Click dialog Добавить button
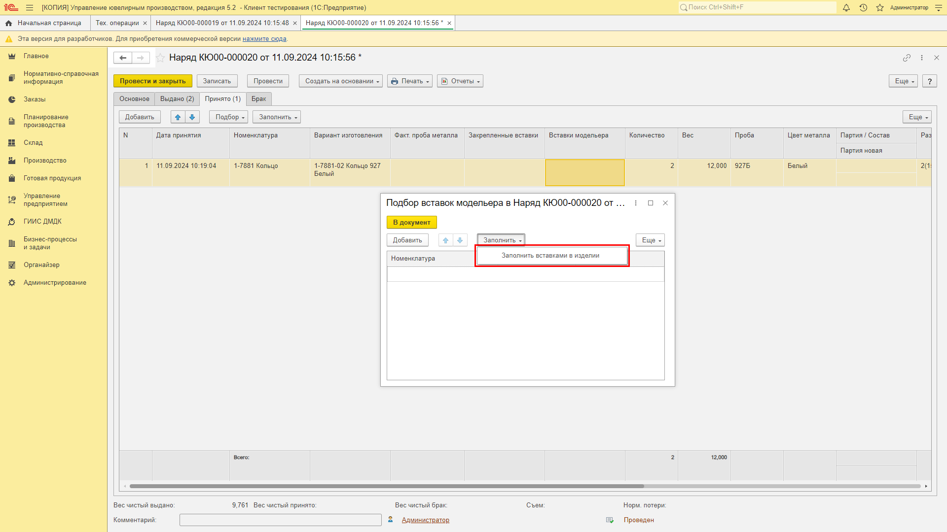This screenshot has width=947, height=532. (407, 240)
